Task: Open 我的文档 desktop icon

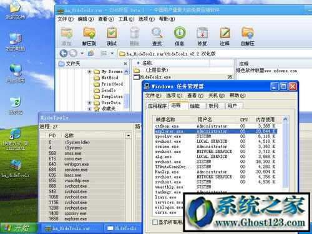Action: (x=15, y=10)
